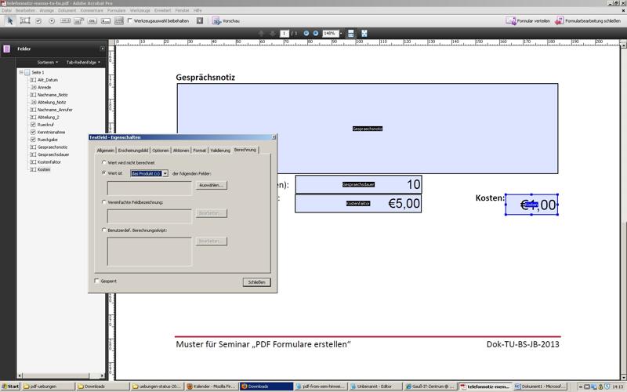Open the zoom percentage dropdown arrow
This screenshot has width=627, height=392.
341,34
